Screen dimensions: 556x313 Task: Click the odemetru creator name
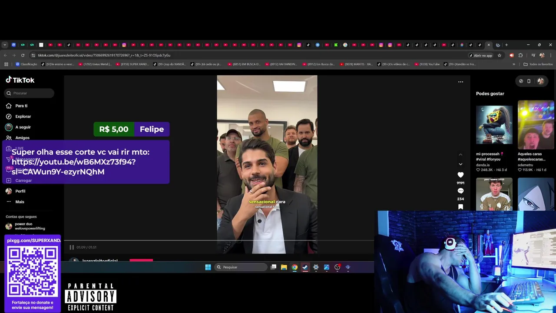pyautogui.click(x=526, y=165)
